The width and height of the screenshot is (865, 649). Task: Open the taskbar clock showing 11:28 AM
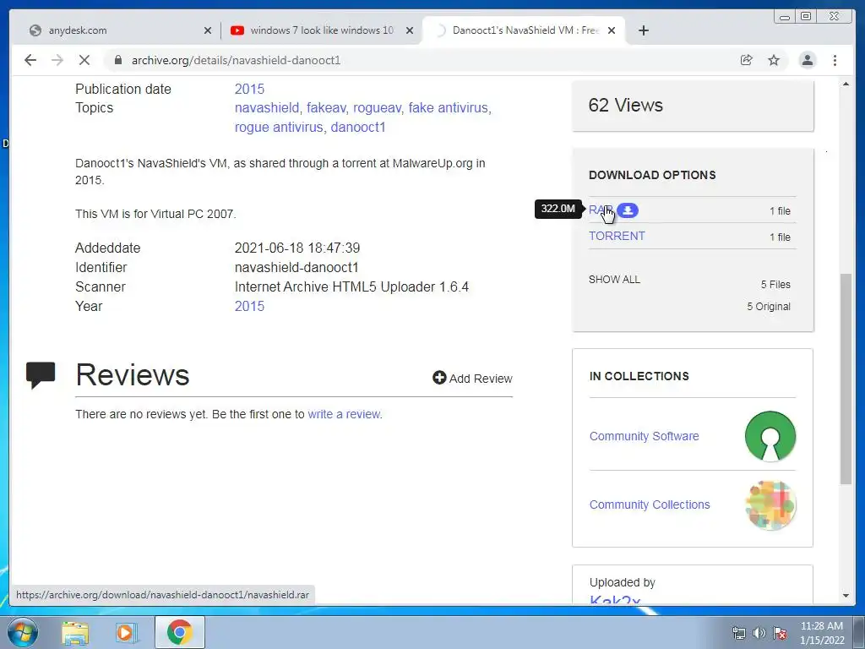(822, 633)
